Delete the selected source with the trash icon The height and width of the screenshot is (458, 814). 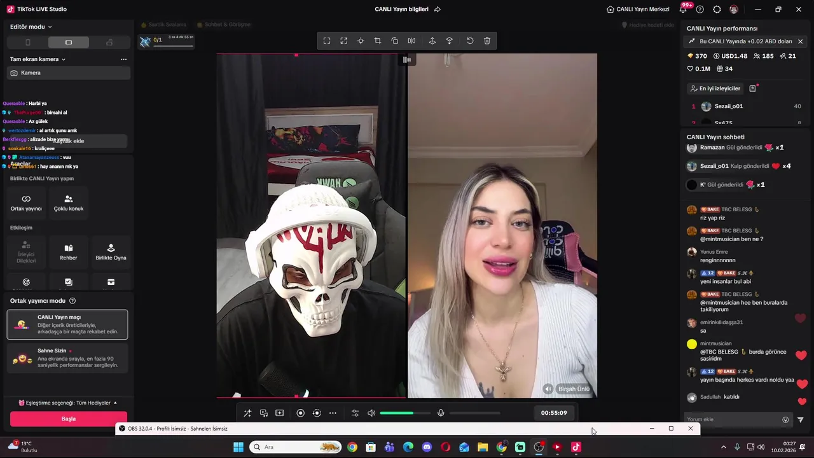tap(487, 41)
